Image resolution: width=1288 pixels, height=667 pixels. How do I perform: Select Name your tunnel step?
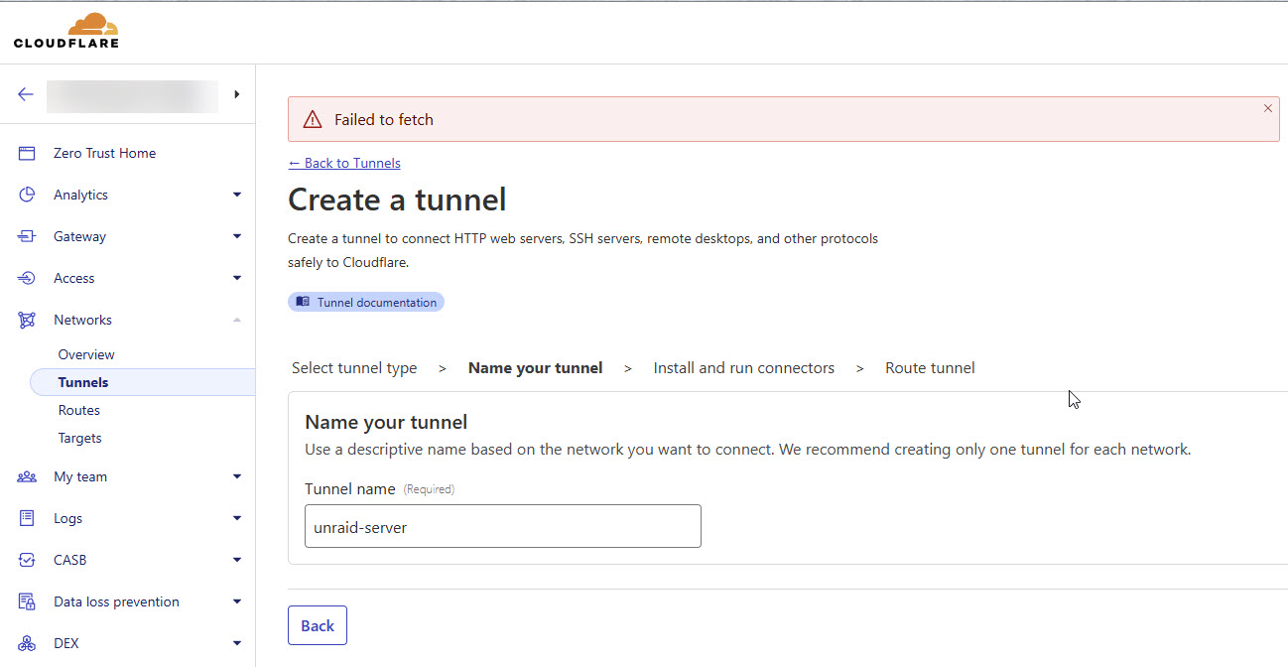[x=535, y=368]
